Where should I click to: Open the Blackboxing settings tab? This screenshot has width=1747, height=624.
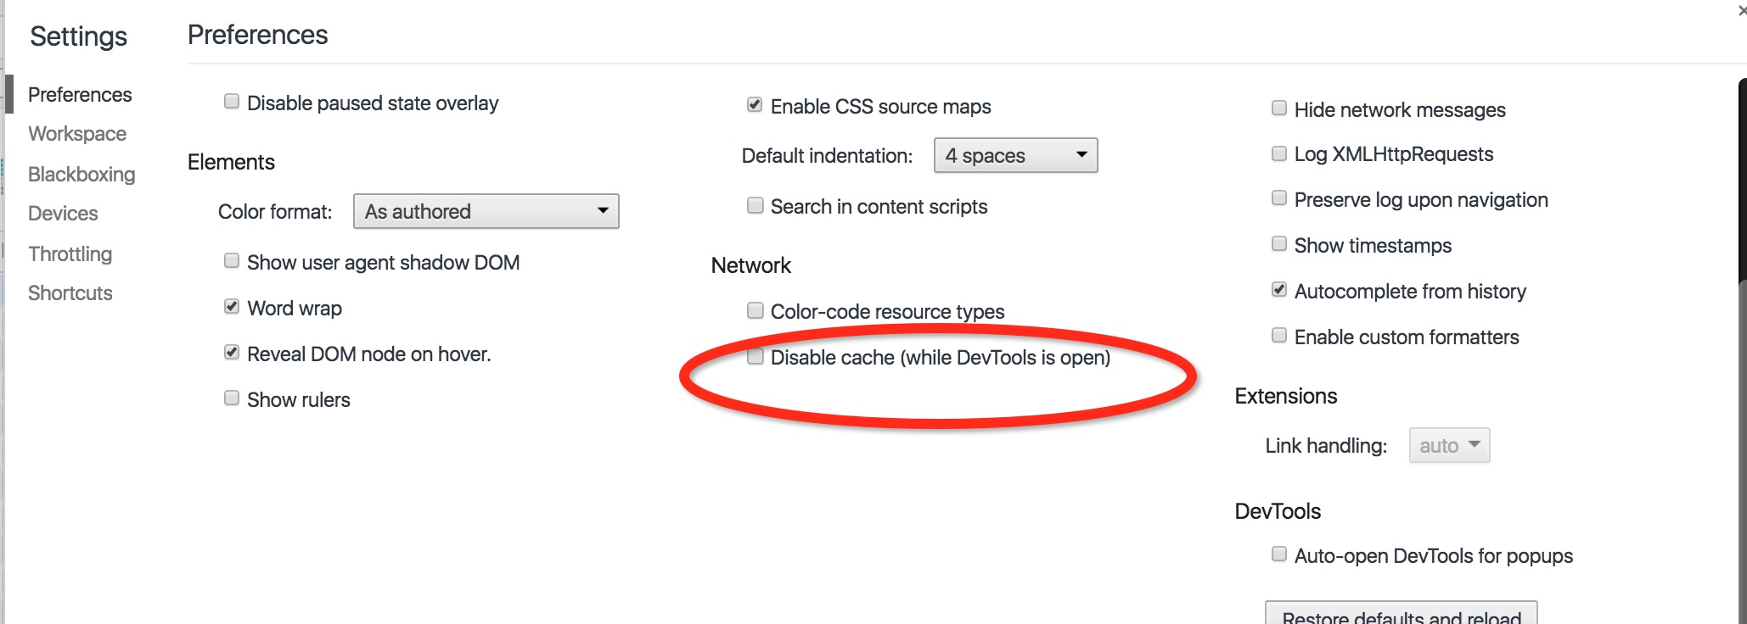click(x=81, y=174)
